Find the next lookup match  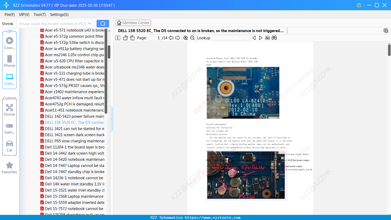261,38
